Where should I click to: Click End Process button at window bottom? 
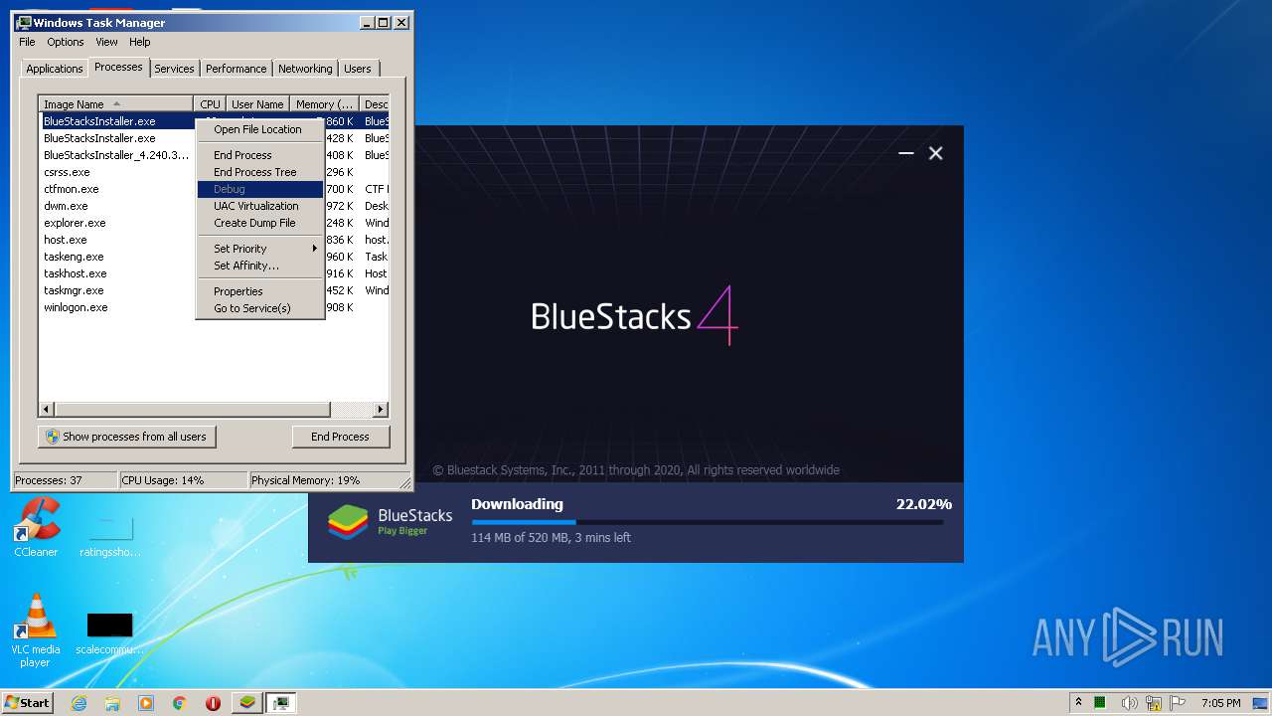point(340,437)
